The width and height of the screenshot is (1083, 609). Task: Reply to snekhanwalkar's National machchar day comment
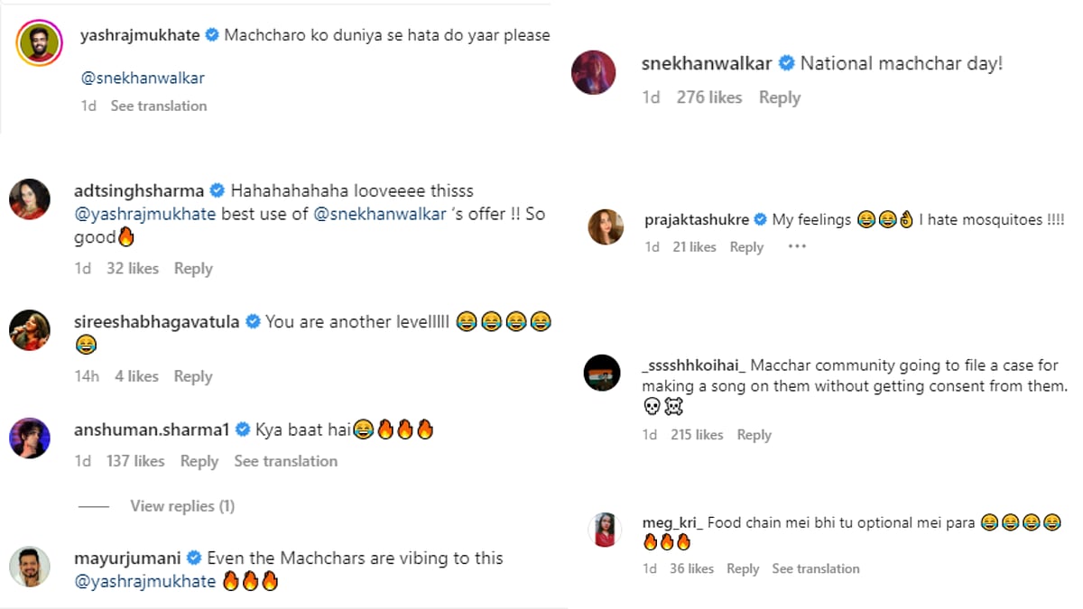(779, 97)
